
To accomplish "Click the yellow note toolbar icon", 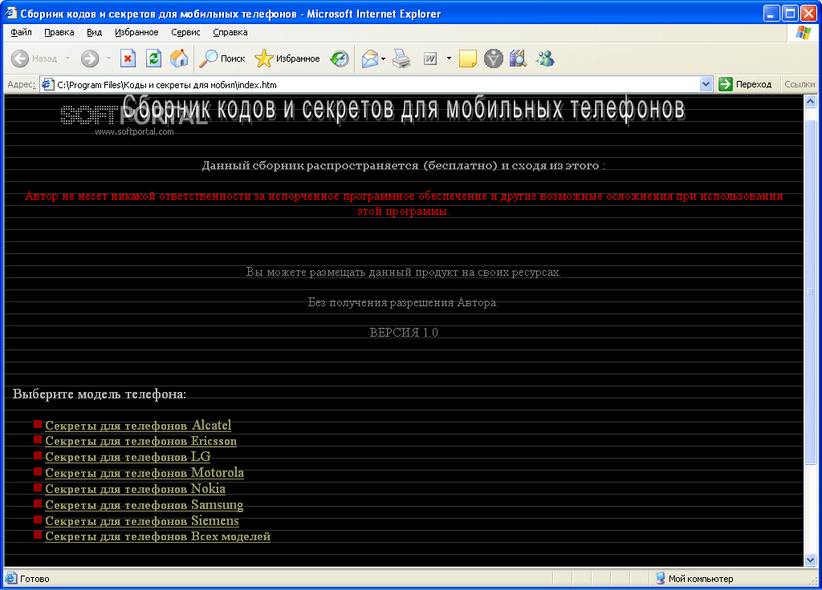I will coord(468,59).
